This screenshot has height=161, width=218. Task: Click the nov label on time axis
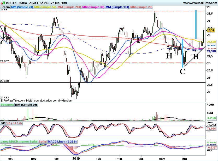(34, 159)
